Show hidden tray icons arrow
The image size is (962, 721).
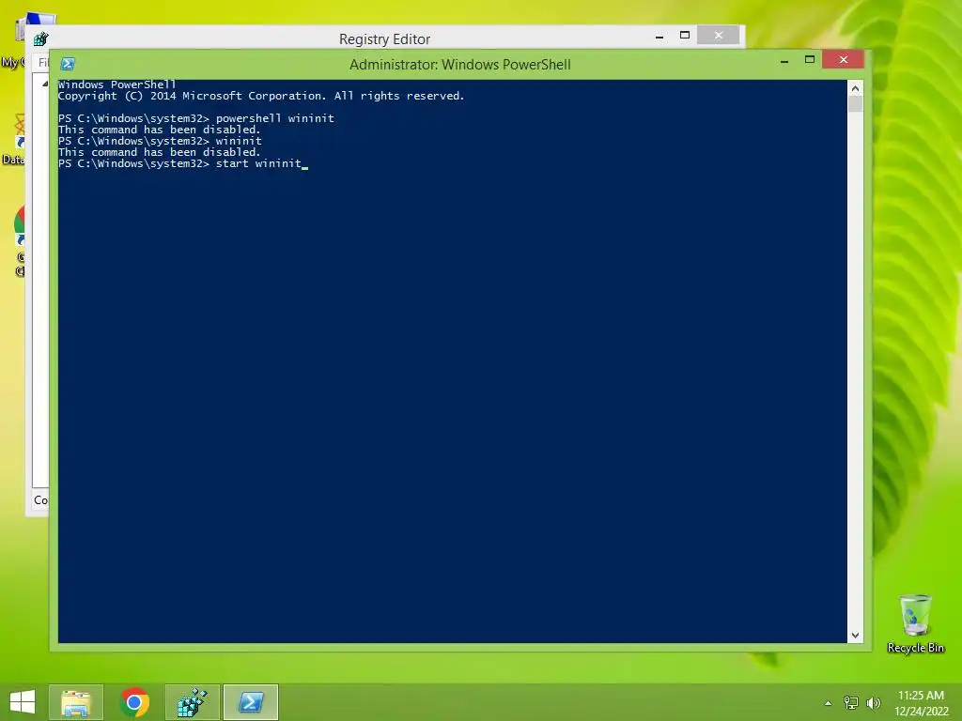coord(829,703)
